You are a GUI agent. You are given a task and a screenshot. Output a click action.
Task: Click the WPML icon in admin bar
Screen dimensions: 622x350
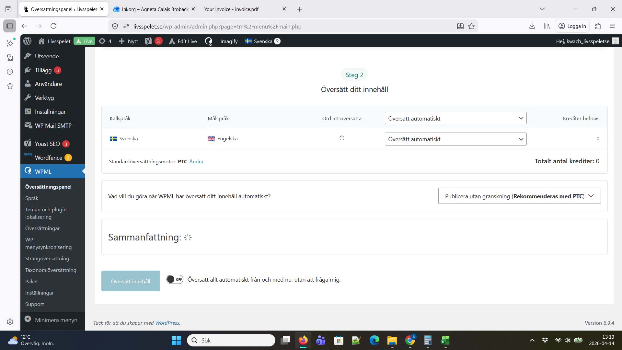pyautogui.click(x=209, y=41)
